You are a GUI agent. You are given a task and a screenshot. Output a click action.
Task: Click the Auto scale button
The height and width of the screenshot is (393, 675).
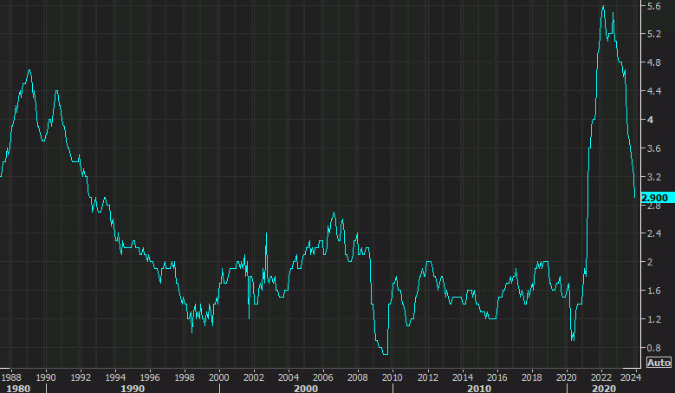(x=659, y=362)
